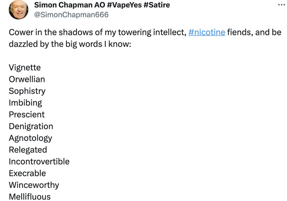The height and width of the screenshot is (201, 287).
Task: Select the word "Orwellian"
Action: [27, 79]
